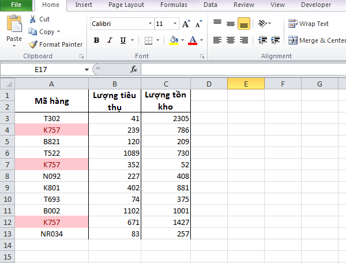346x263 pixels.
Task: Expand the Name Box dropdown arrow
Action: click(x=86, y=70)
